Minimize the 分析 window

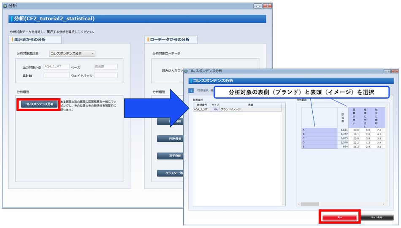(x=258, y=6)
